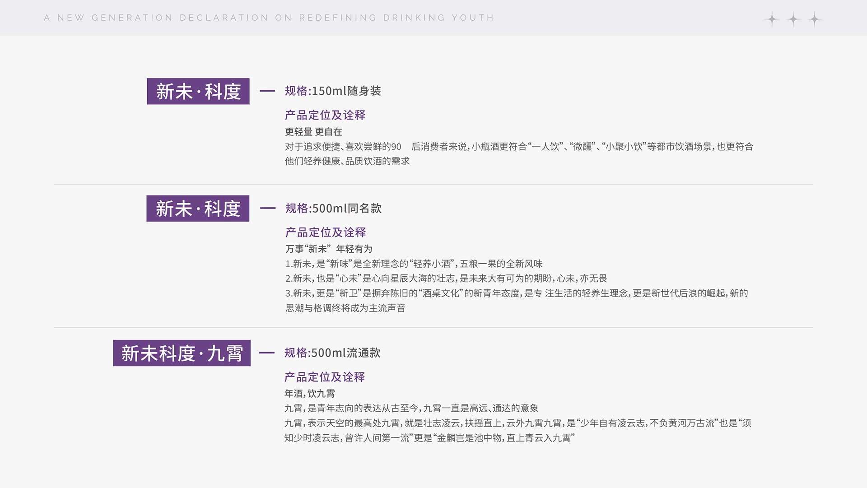
Task: Select the line starting "九霄,是青年志向的表达"
Action: tap(411, 409)
